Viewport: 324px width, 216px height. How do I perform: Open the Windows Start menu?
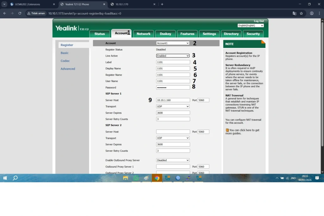pos(5,178)
